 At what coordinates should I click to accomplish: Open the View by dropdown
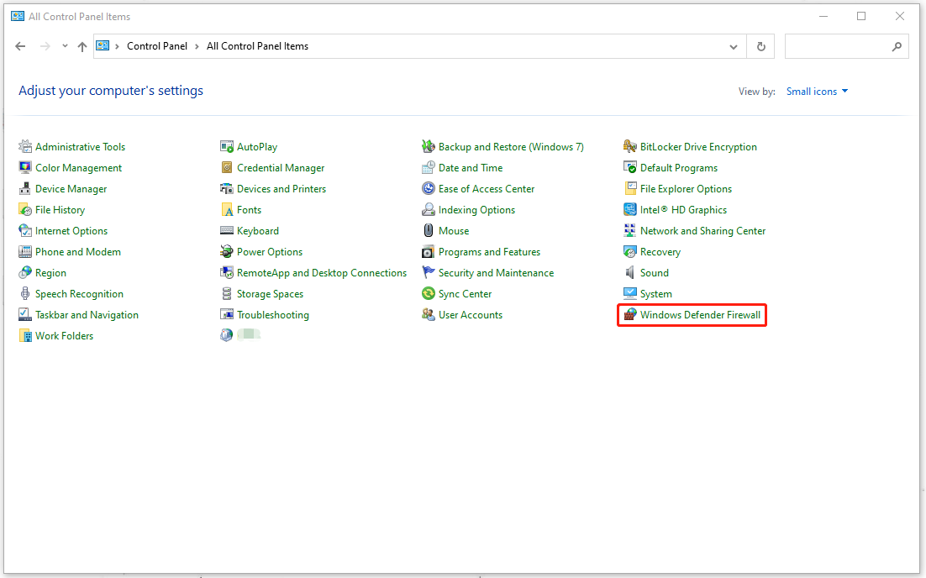(816, 91)
